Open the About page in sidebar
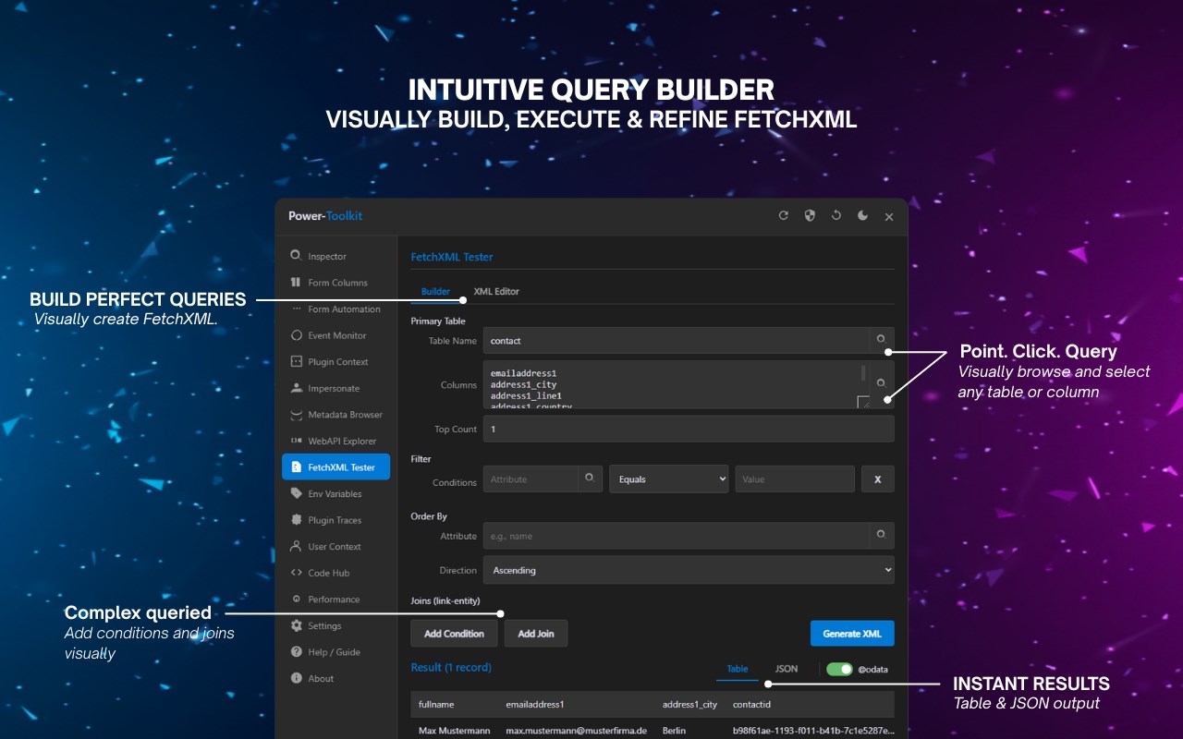The height and width of the screenshot is (739, 1183). click(x=335, y=678)
